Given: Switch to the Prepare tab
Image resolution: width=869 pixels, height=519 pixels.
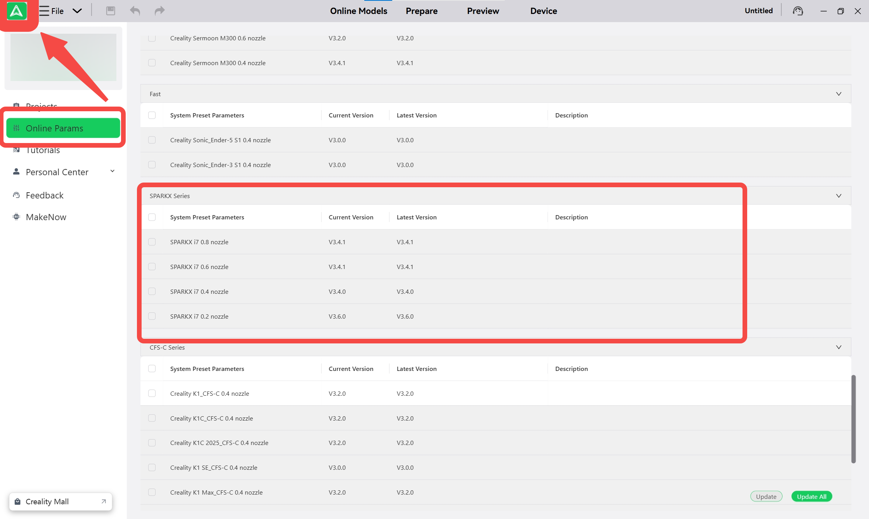Looking at the screenshot, I should click(x=421, y=11).
